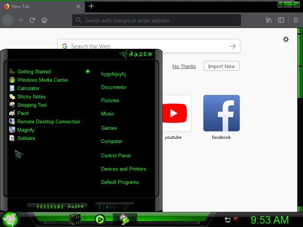Click the Import Now button
The image size is (303, 227).
point(222,66)
